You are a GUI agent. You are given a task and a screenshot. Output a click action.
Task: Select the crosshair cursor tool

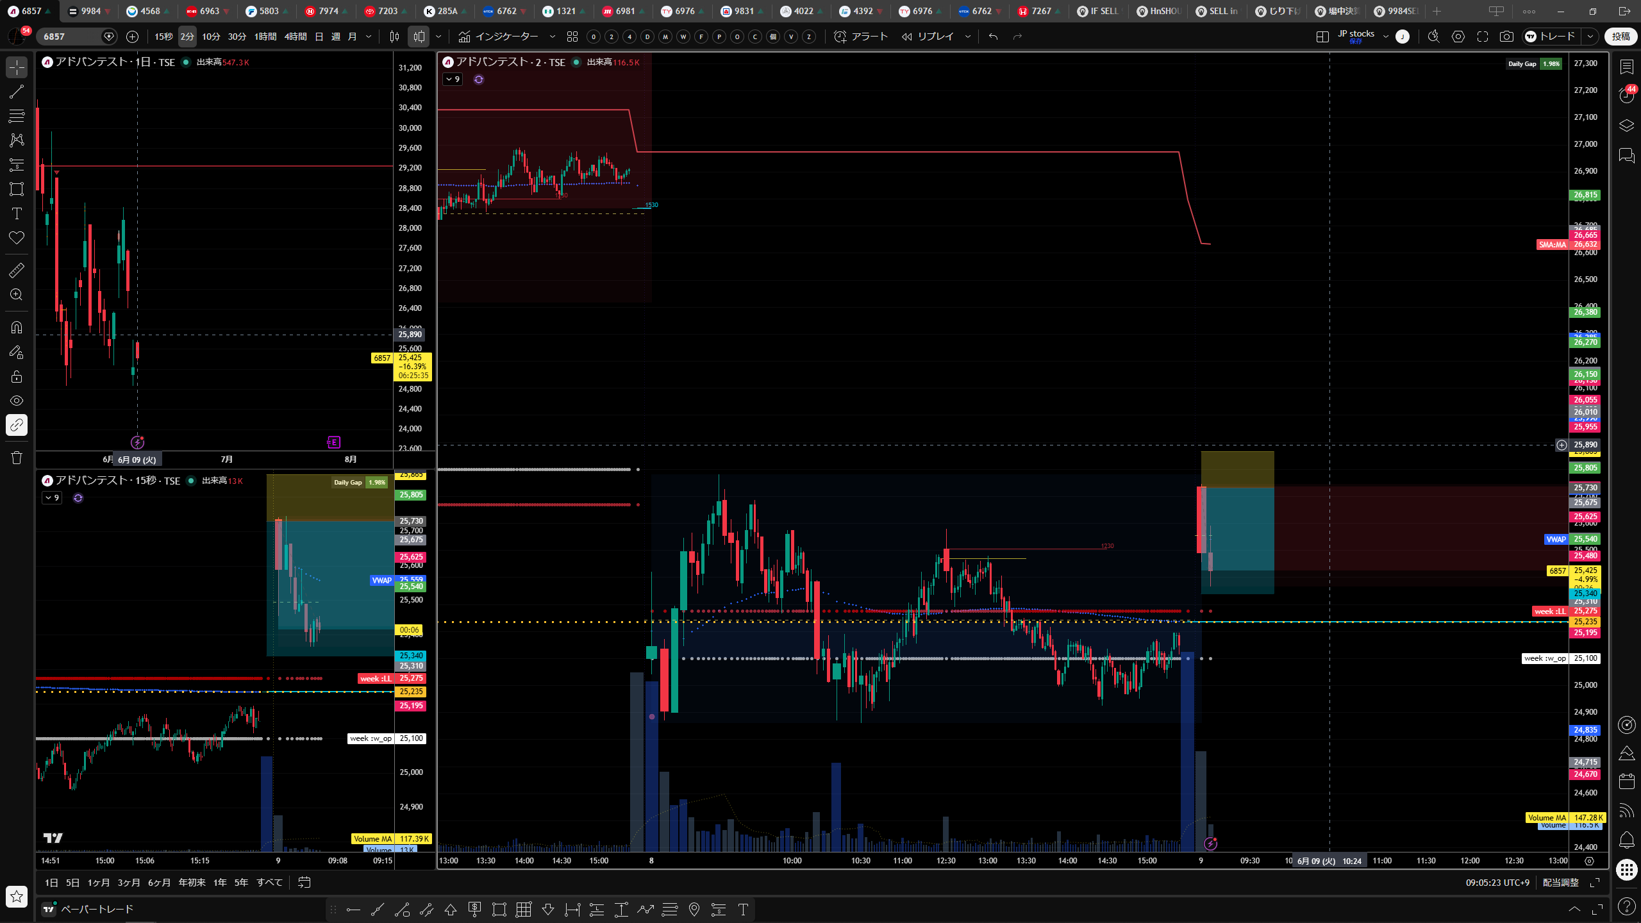(x=17, y=67)
